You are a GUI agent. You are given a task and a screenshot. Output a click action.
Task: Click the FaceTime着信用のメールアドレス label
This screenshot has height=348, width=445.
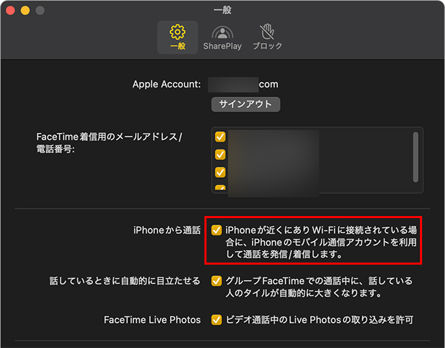coord(109,142)
